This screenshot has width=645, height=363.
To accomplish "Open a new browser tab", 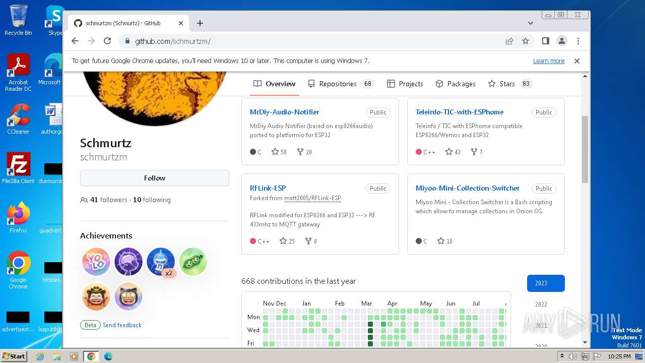I will pos(200,23).
